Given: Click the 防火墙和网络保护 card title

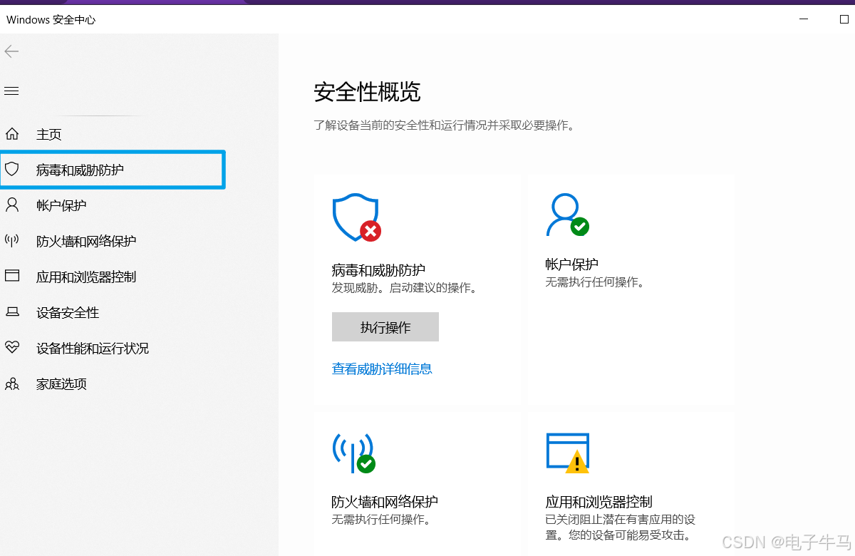Looking at the screenshot, I should coord(385,502).
